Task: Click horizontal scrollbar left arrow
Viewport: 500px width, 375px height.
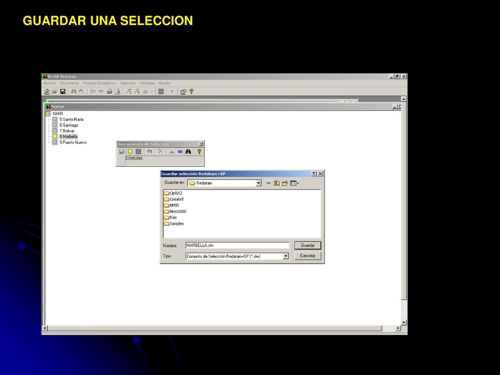Action: point(44,328)
